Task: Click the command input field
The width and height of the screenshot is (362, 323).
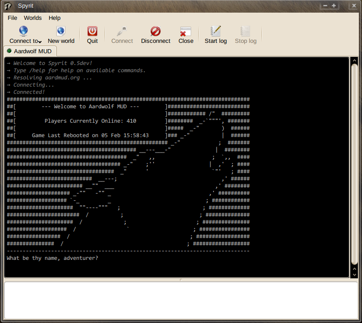Action: (181, 300)
